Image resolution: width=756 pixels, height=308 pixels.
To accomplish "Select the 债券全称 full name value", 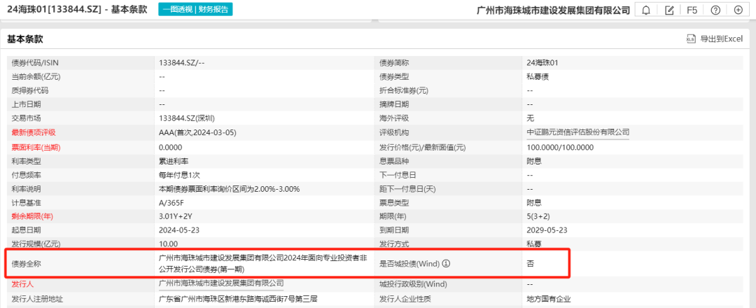I will click(x=264, y=264).
